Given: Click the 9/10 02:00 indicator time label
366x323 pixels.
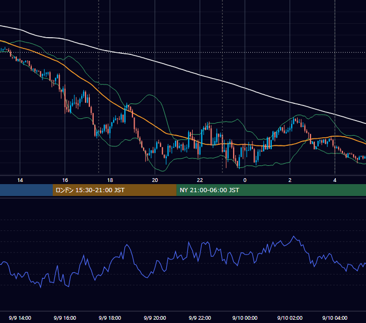Looking at the screenshot, I should [x=290, y=318].
